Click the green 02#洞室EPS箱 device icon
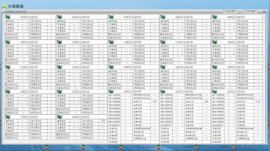 click(59, 17)
